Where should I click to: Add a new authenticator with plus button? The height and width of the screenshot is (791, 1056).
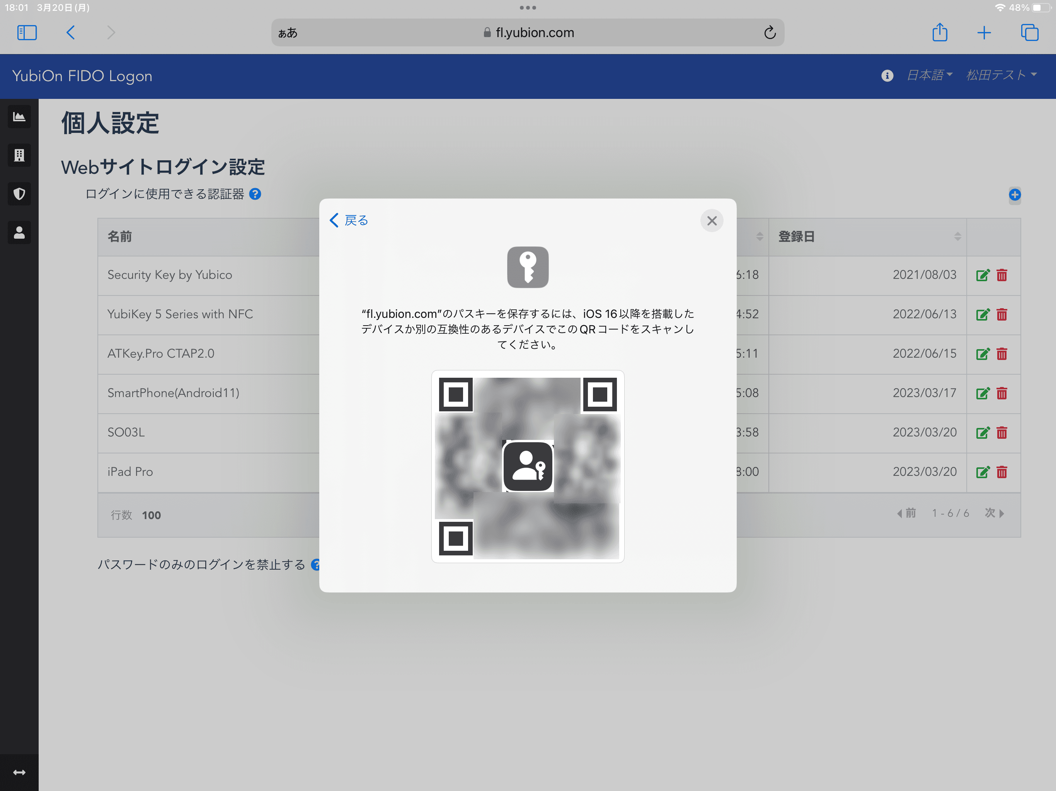tap(1015, 195)
